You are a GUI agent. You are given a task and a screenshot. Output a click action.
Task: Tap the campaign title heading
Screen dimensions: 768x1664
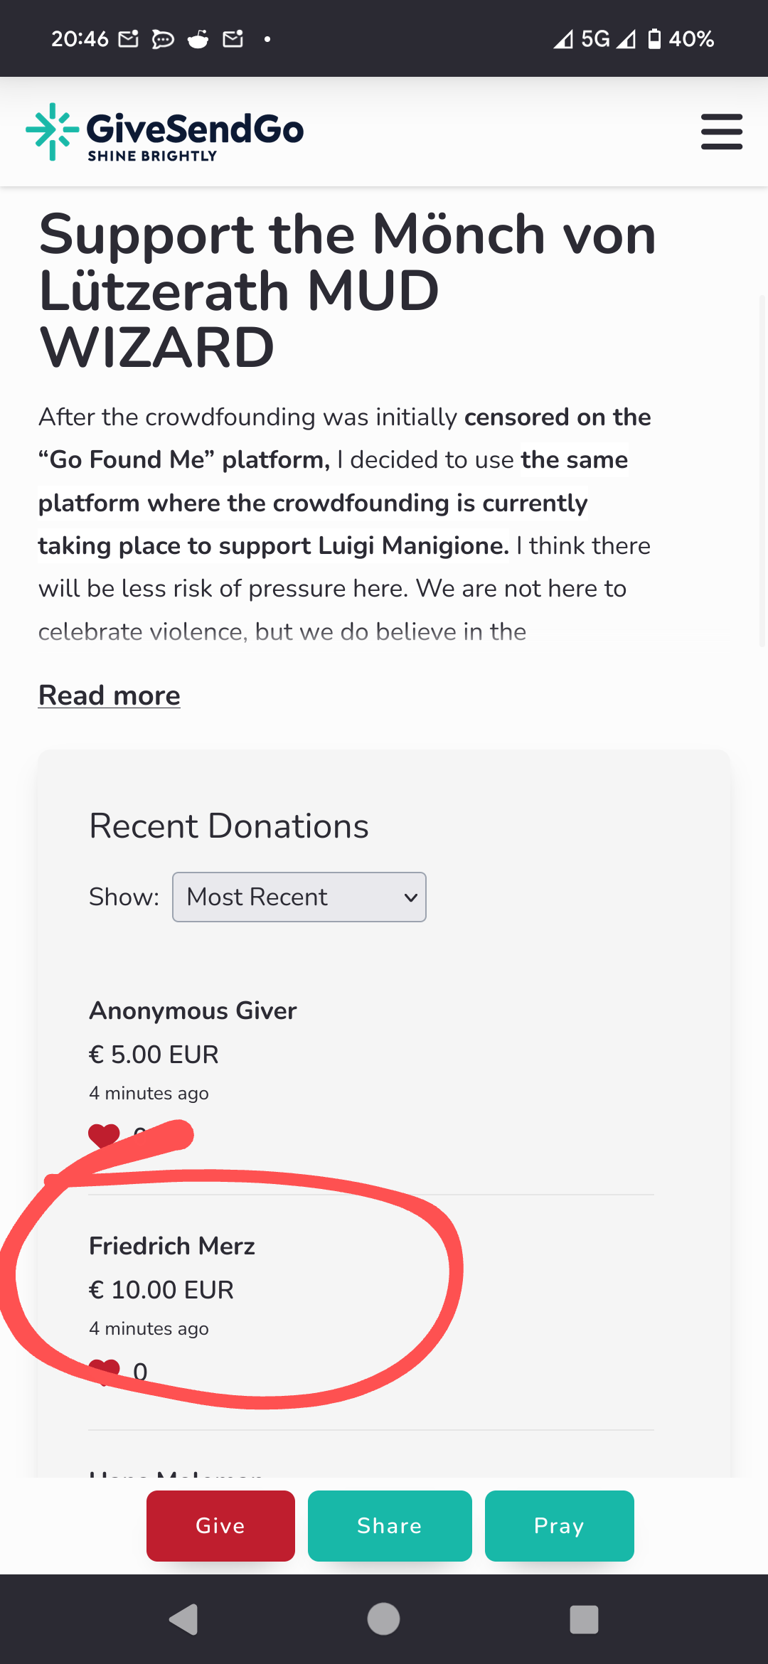[348, 291]
